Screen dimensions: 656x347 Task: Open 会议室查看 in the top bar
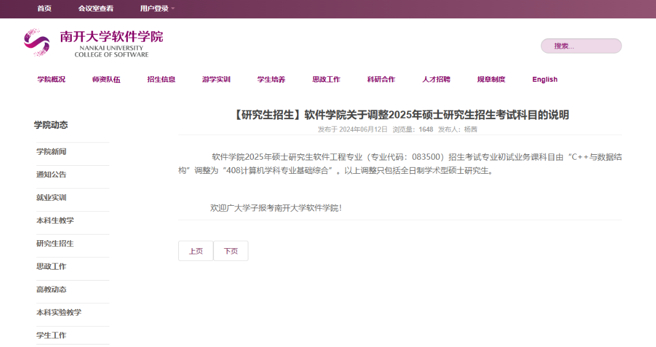(x=96, y=9)
